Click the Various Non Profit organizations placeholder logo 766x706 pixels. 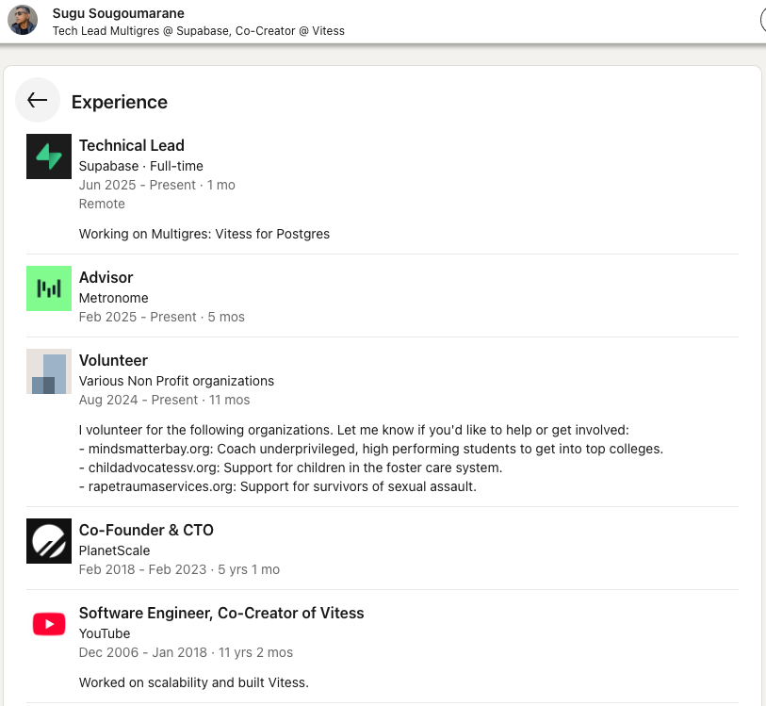[49, 371]
